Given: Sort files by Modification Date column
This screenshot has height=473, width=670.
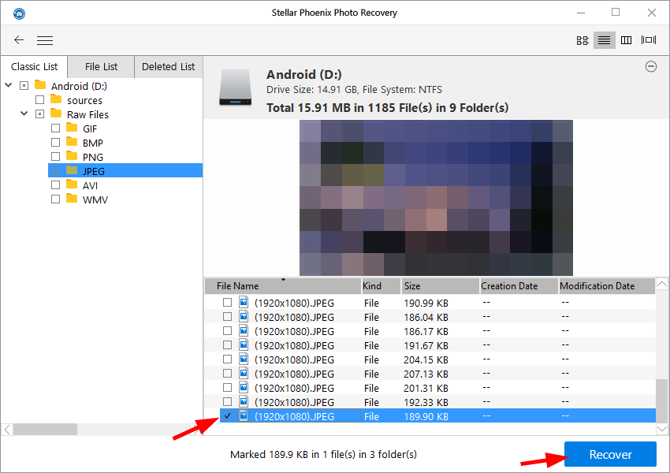Looking at the screenshot, I should pos(607,286).
